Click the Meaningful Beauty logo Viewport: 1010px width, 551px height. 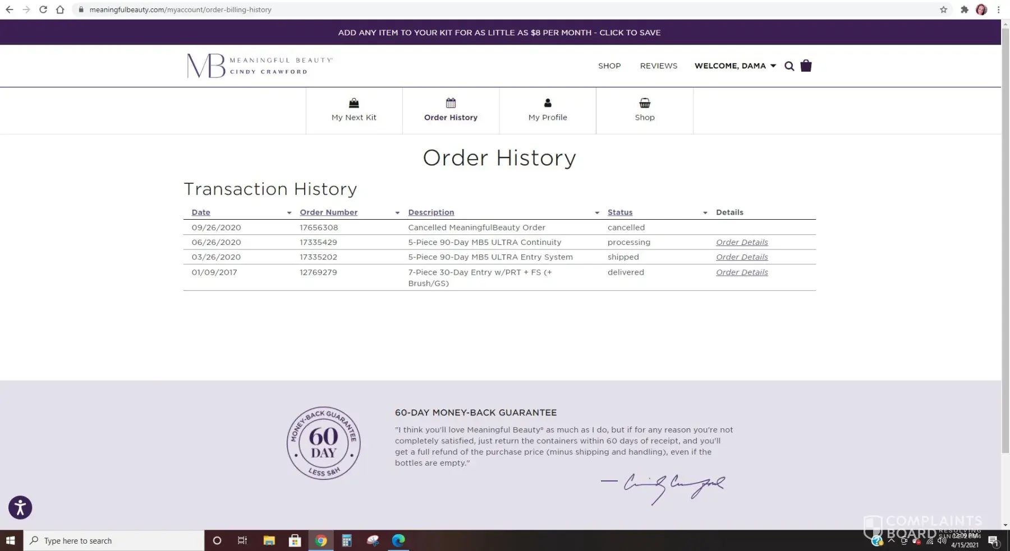259,66
